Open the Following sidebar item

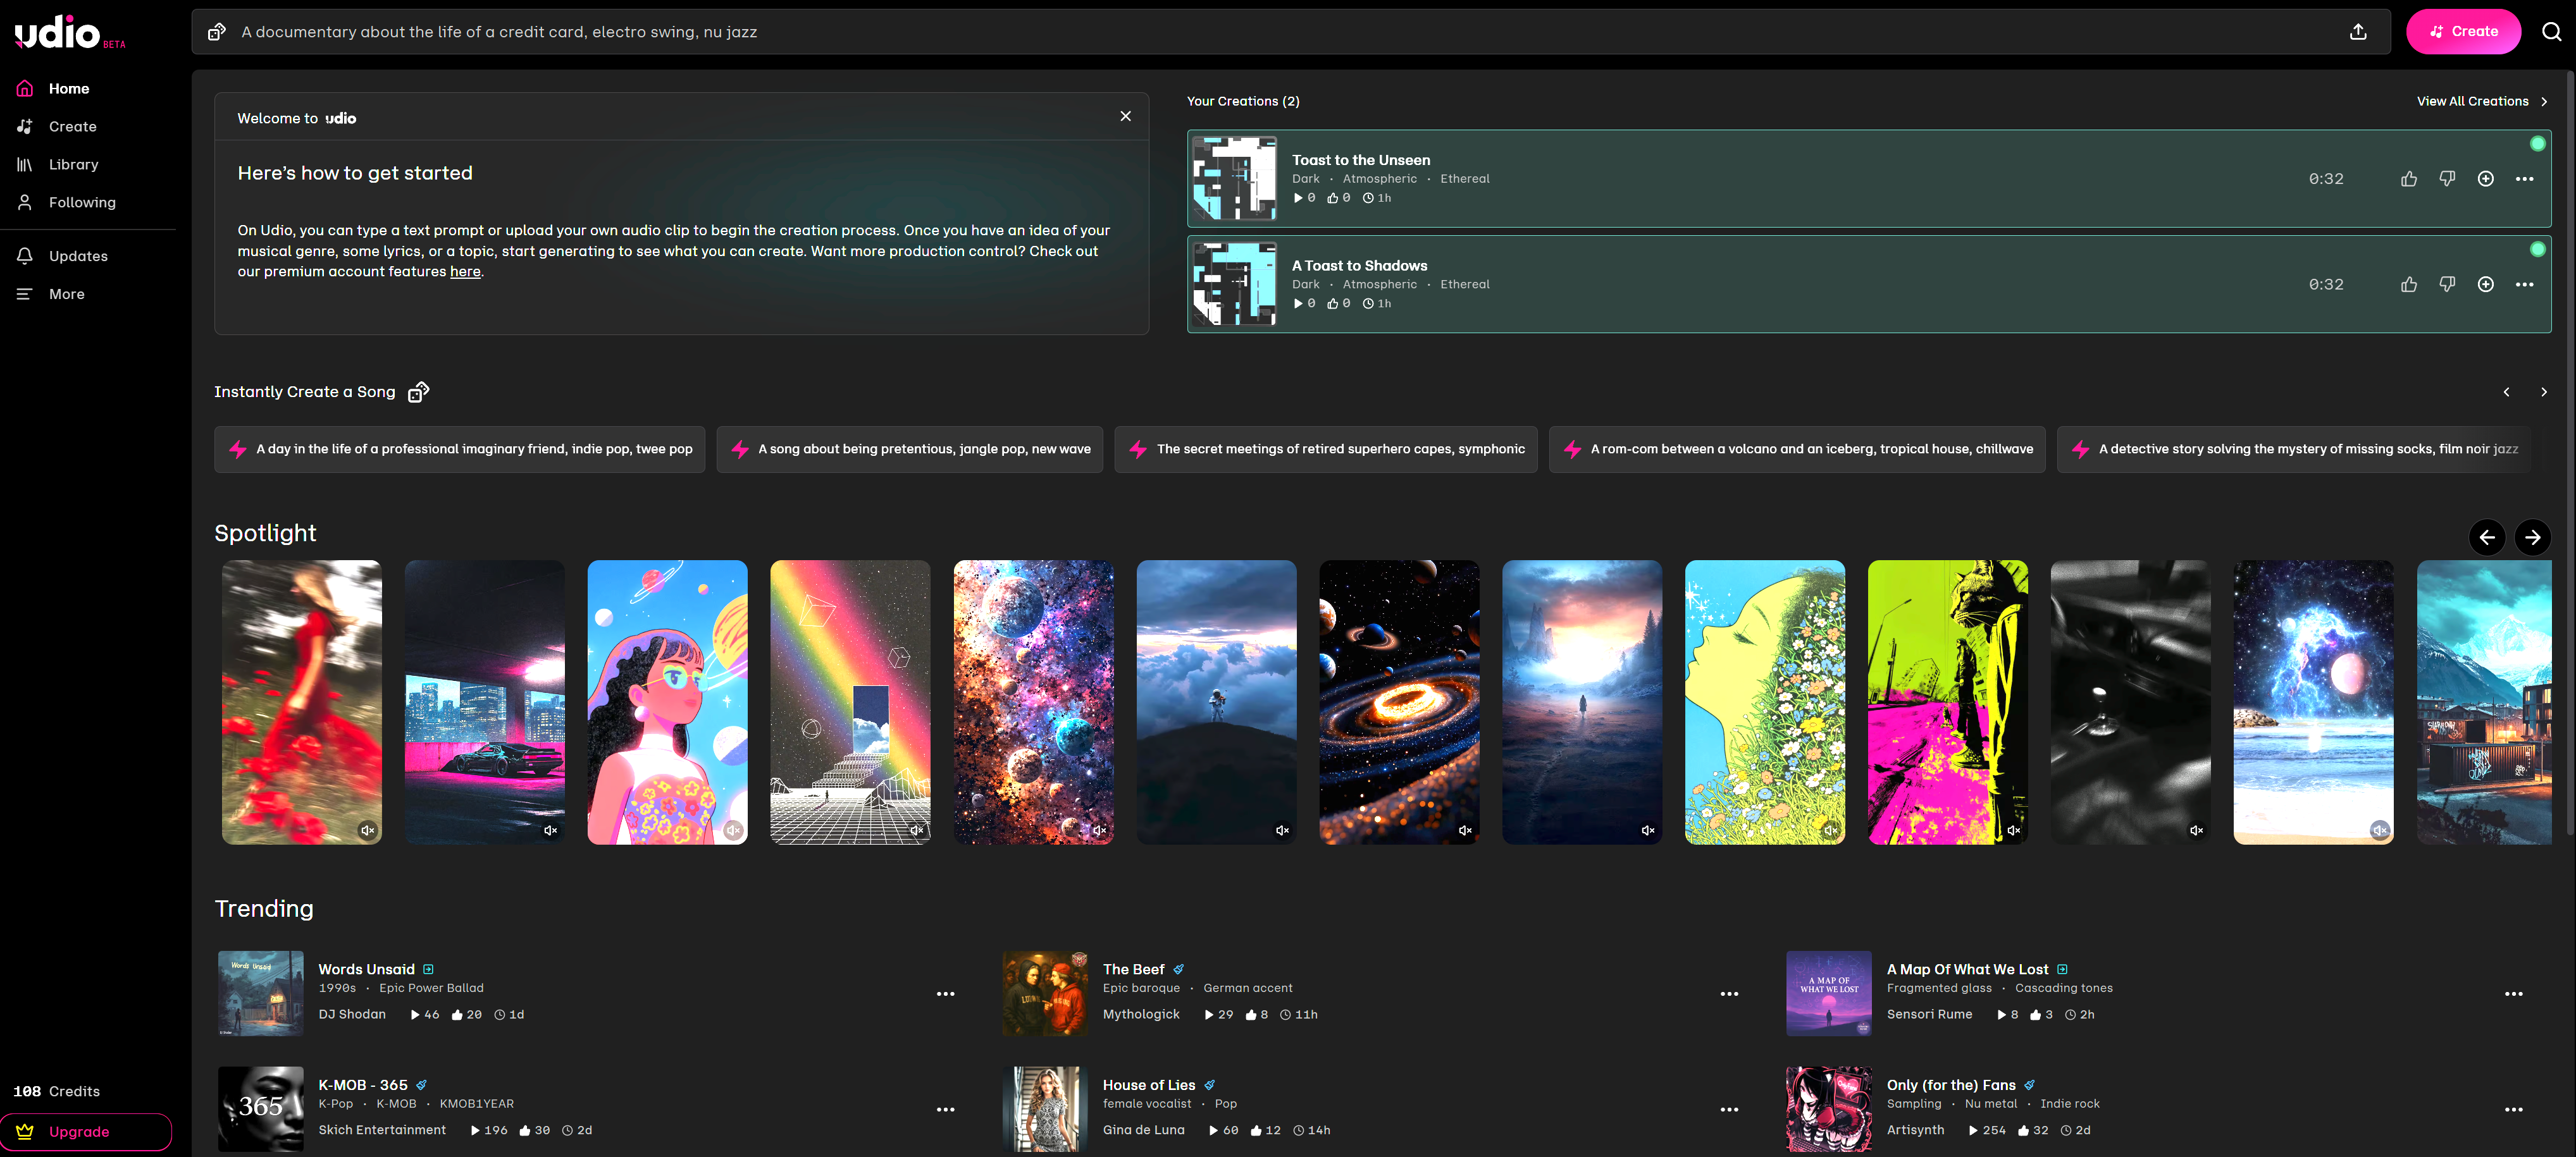pos(82,203)
